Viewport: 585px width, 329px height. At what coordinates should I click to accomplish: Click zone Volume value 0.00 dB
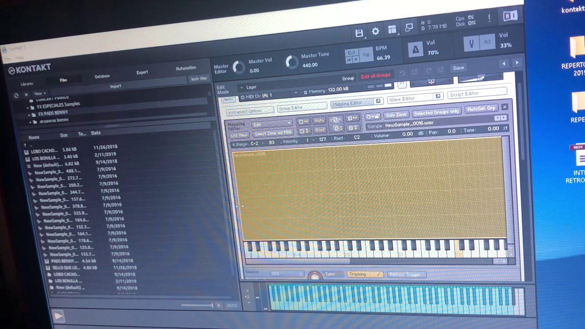pyautogui.click(x=407, y=134)
